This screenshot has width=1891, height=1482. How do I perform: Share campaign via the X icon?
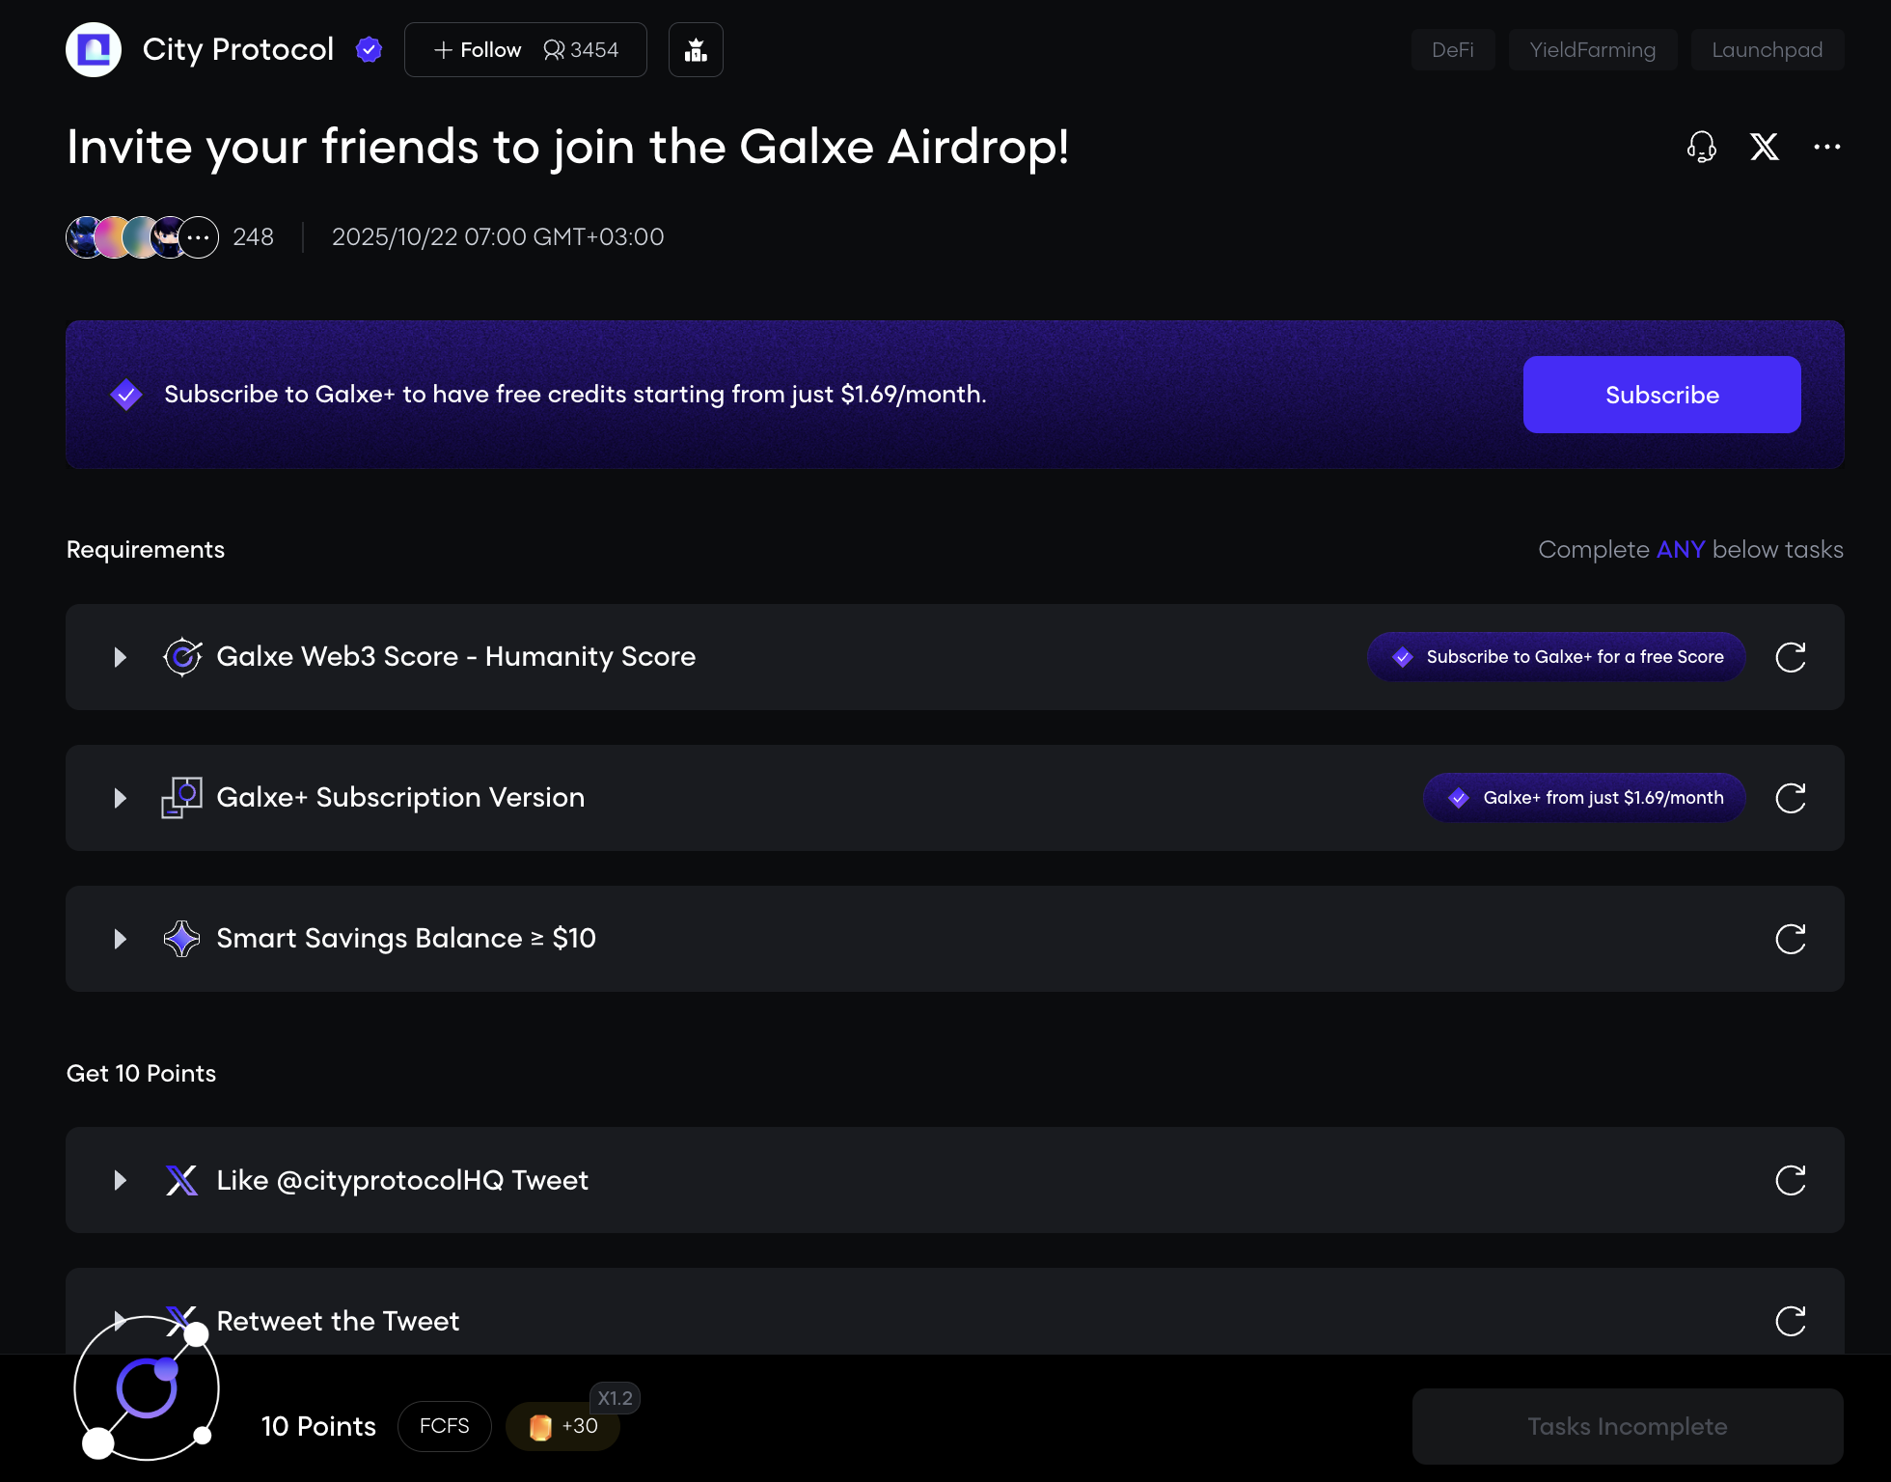tap(1765, 147)
